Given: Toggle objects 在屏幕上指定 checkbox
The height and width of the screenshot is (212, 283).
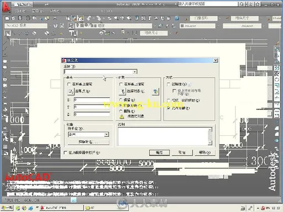Looking at the screenshot, I should 121,84.
